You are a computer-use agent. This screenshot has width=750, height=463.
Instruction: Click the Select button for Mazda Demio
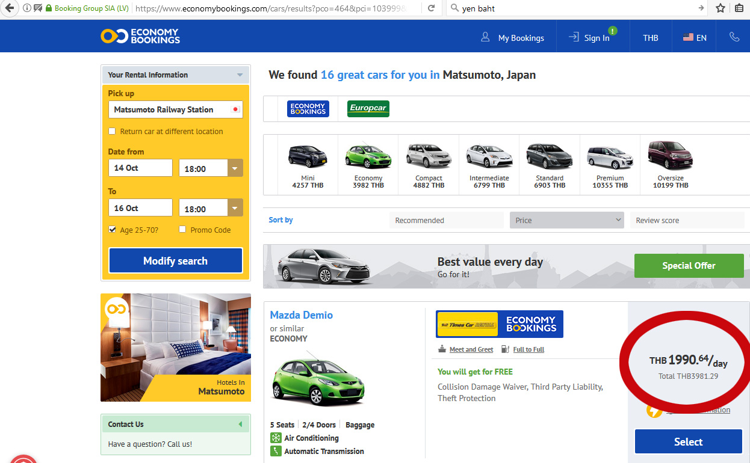point(689,441)
